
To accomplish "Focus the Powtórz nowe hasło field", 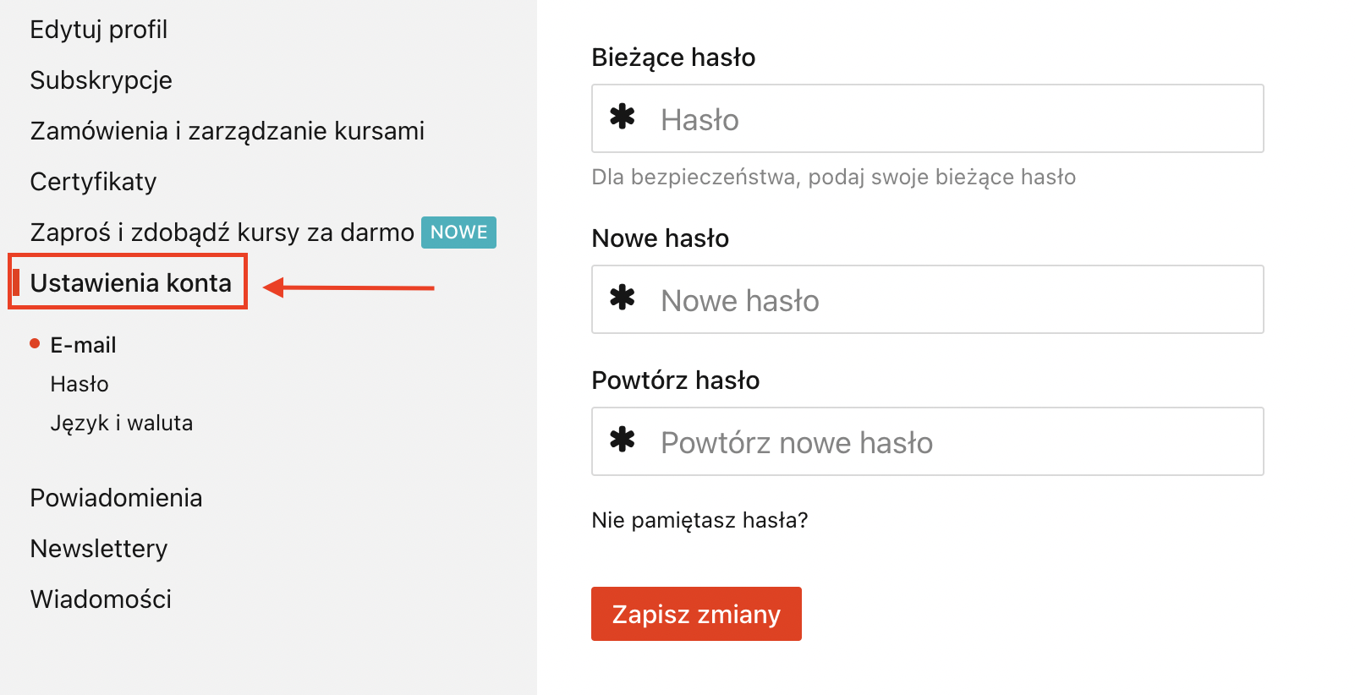I will [928, 441].
